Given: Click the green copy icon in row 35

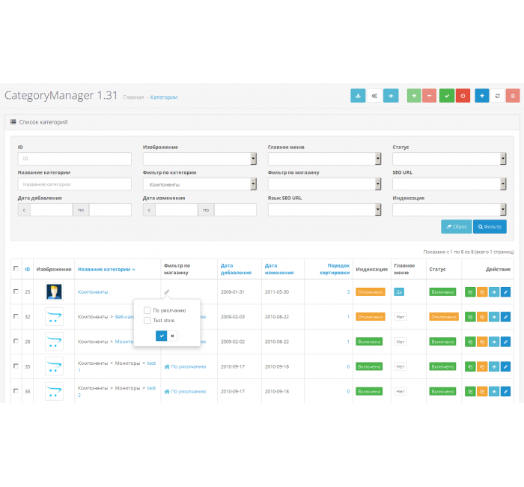Looking at the screenshot, I should (x=470, y=366).
